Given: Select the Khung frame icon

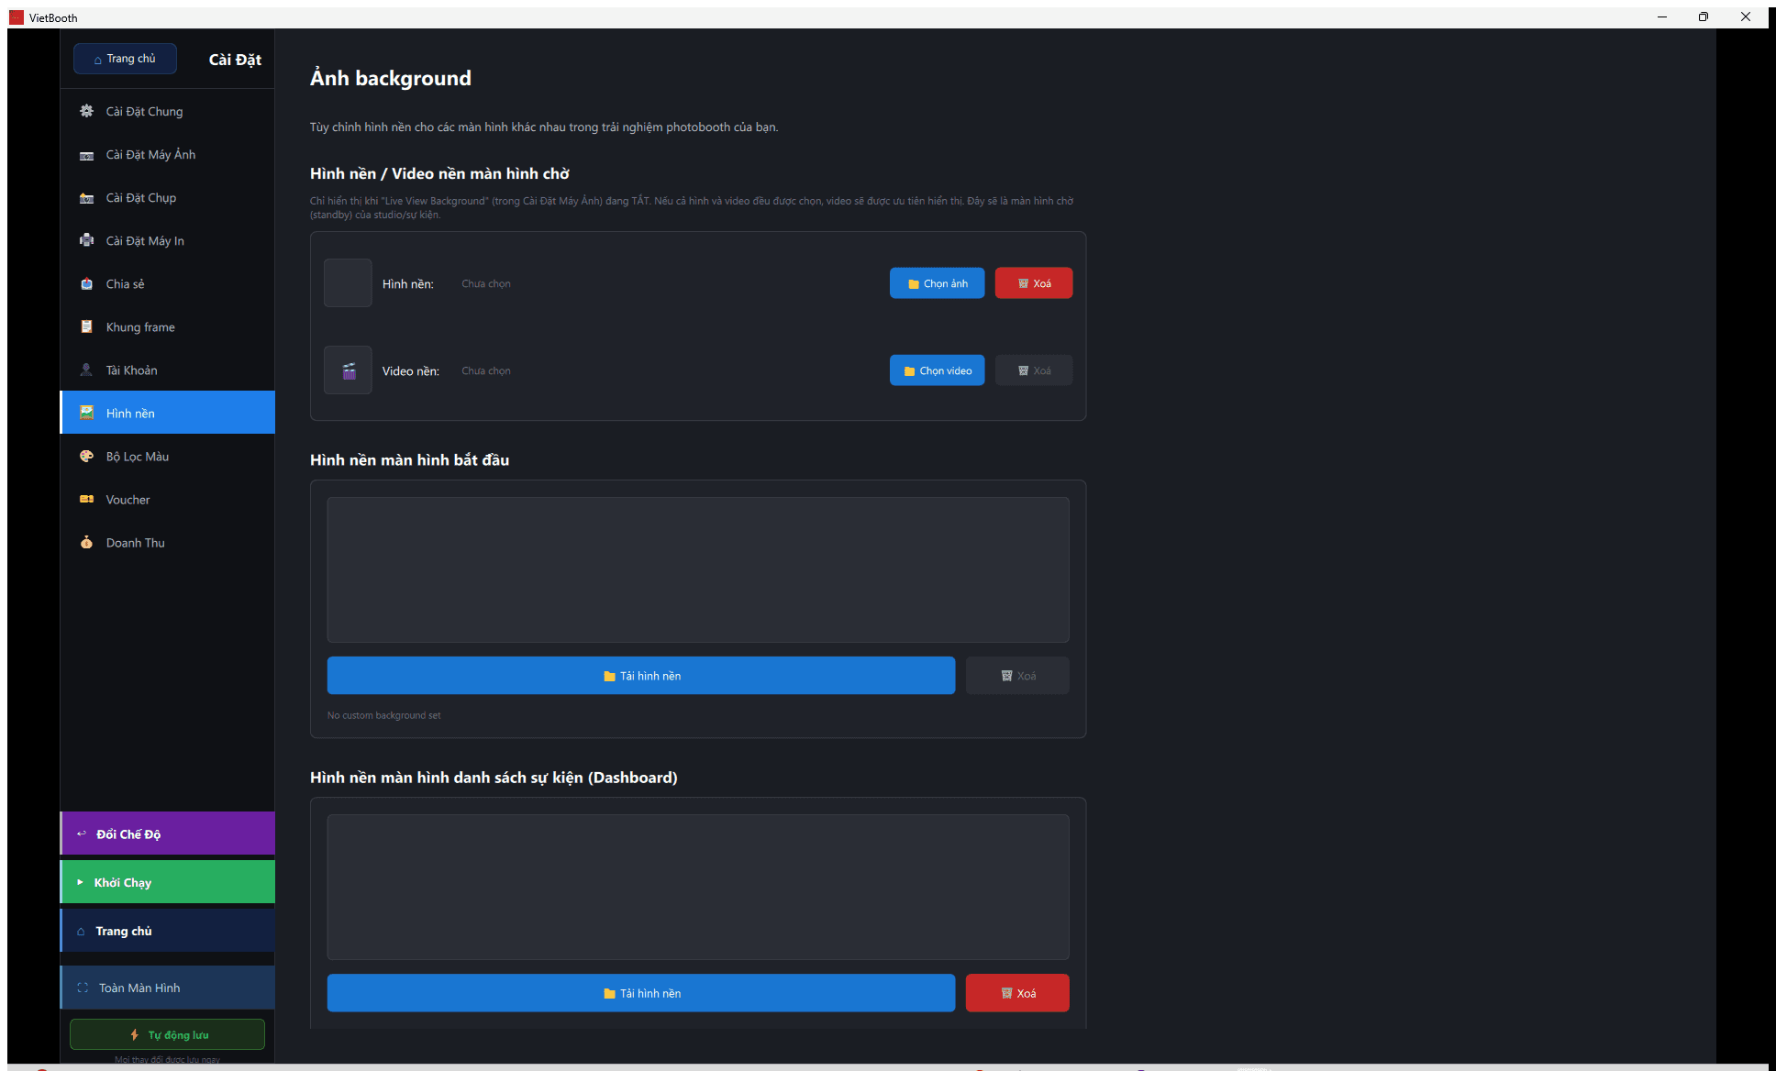Looking at the screenshot, I should click(x=86, y=326).
